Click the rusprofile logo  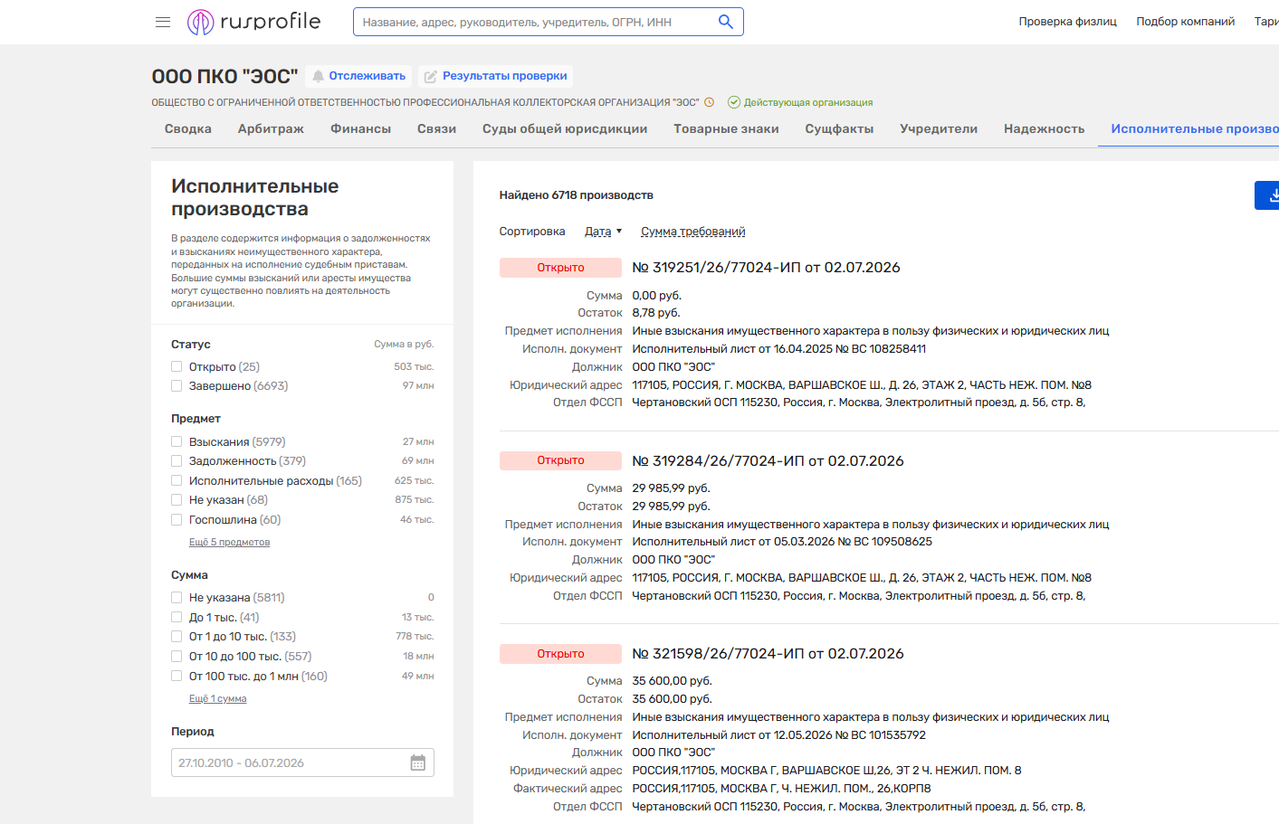pyautogui.click(x=254, y=22)
